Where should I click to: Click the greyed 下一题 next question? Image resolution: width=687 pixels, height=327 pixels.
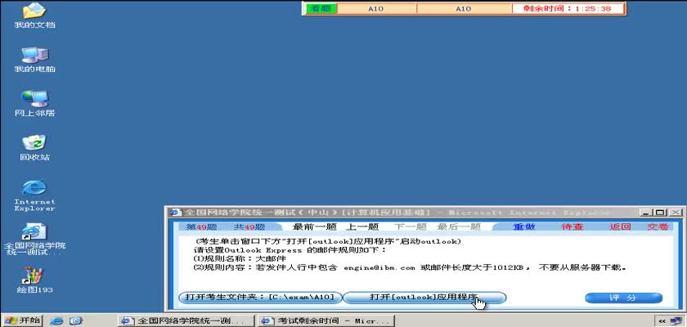pyautogui.click(x=410, y=226)
